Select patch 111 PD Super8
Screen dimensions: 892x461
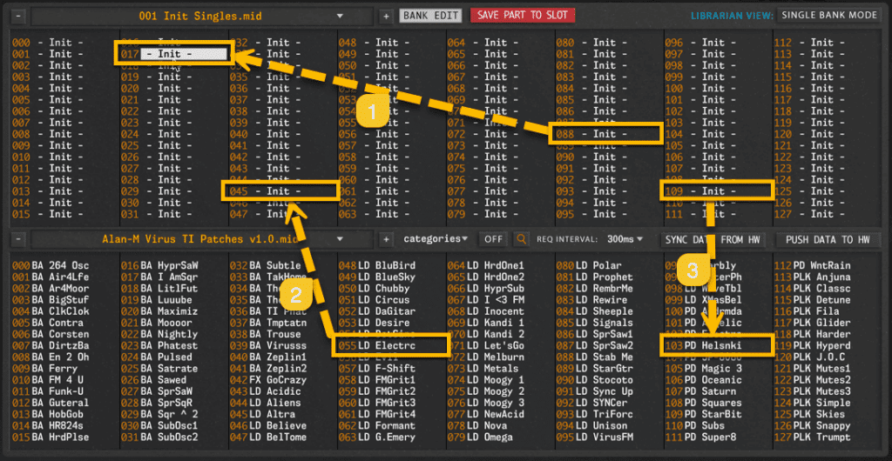(701, 438)
